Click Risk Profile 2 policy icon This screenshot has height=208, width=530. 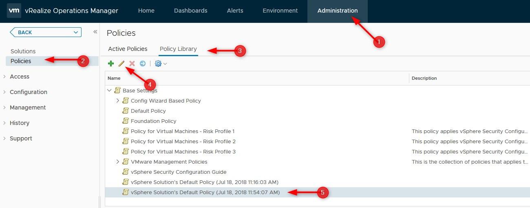click(x=126, y=141)
